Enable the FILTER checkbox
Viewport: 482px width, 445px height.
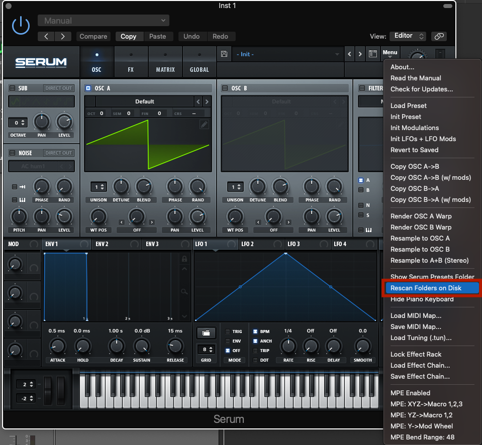362,88
